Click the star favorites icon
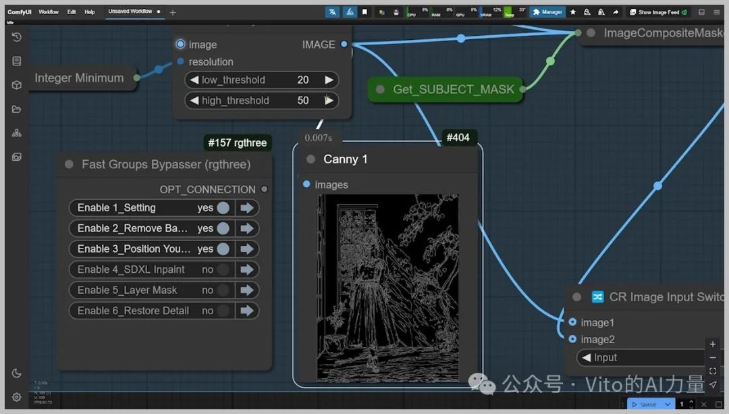This screenshot has width=729, height=414. [x=573, y=12]
